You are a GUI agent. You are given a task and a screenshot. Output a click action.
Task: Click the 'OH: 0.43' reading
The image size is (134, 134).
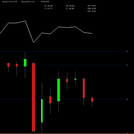click(92, 9)
